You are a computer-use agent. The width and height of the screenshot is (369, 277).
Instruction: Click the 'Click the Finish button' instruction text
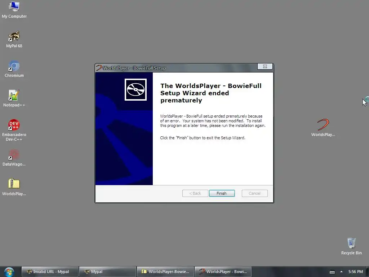coord(203,138)
